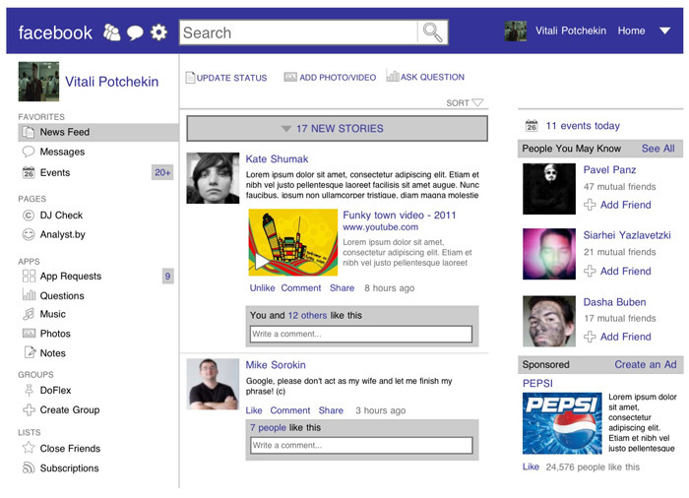Open the Sort dropdown
The image size is (689, 498).
coord(466,102)
